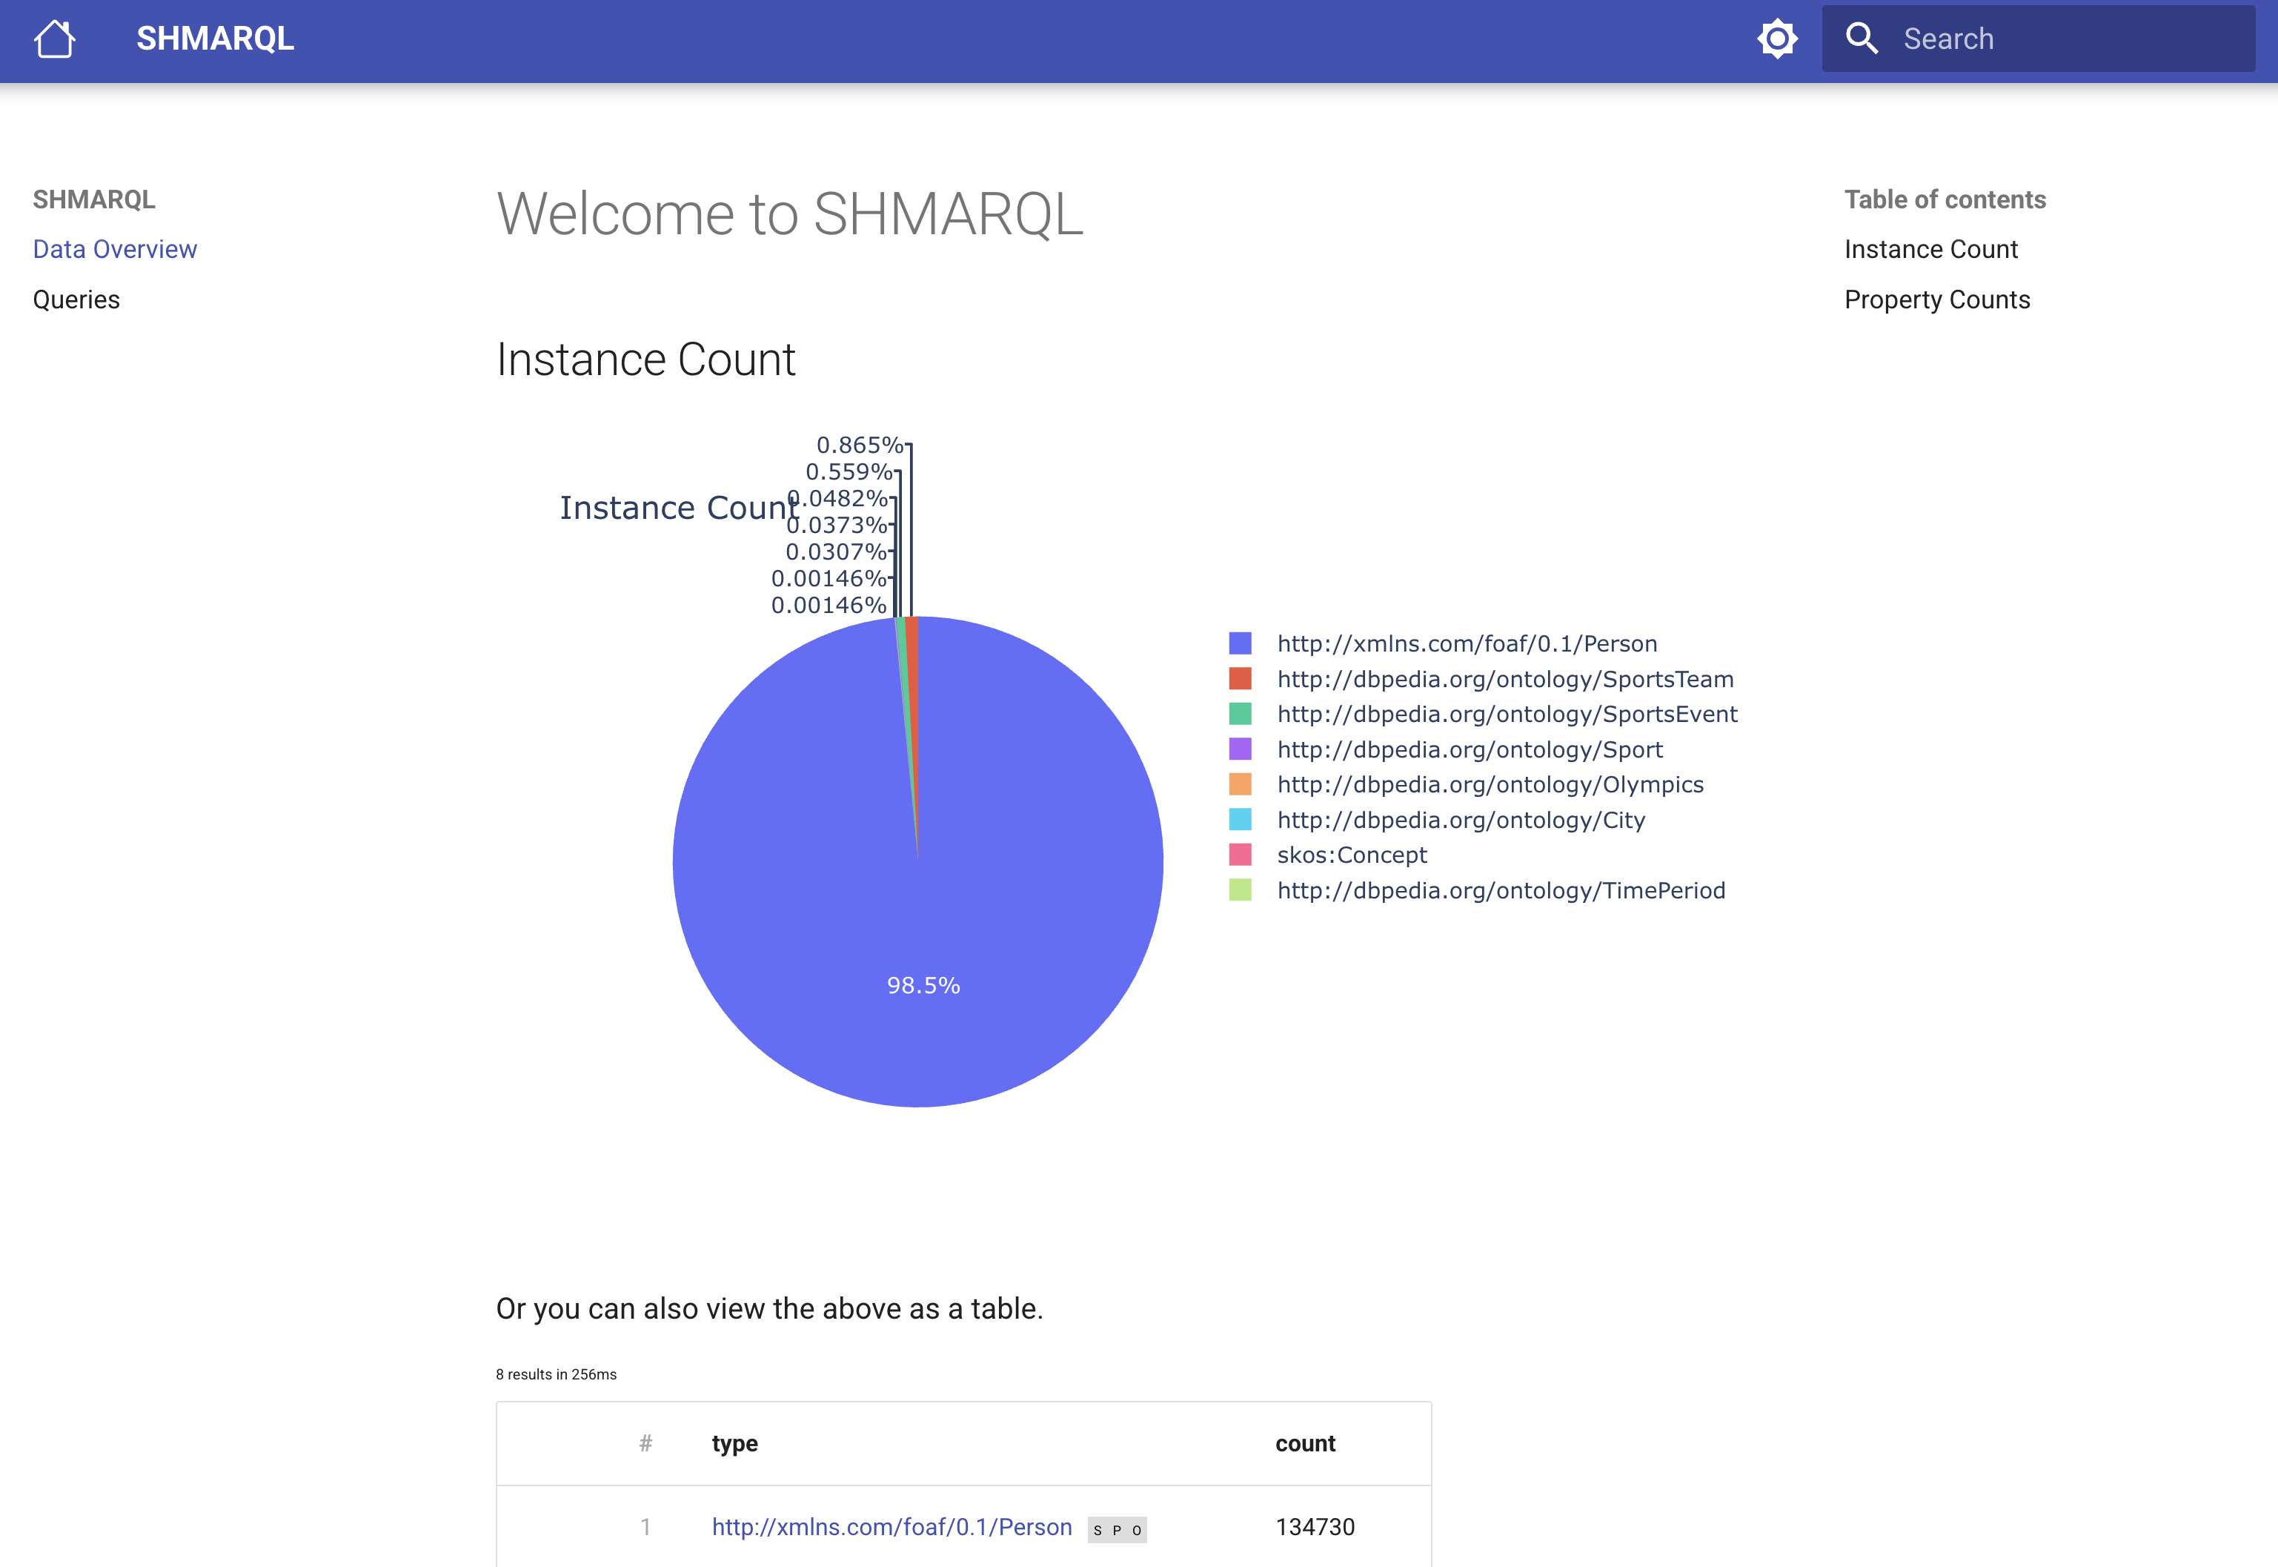
Task: Open the settings gear icon
Action: pos(1778,39)
